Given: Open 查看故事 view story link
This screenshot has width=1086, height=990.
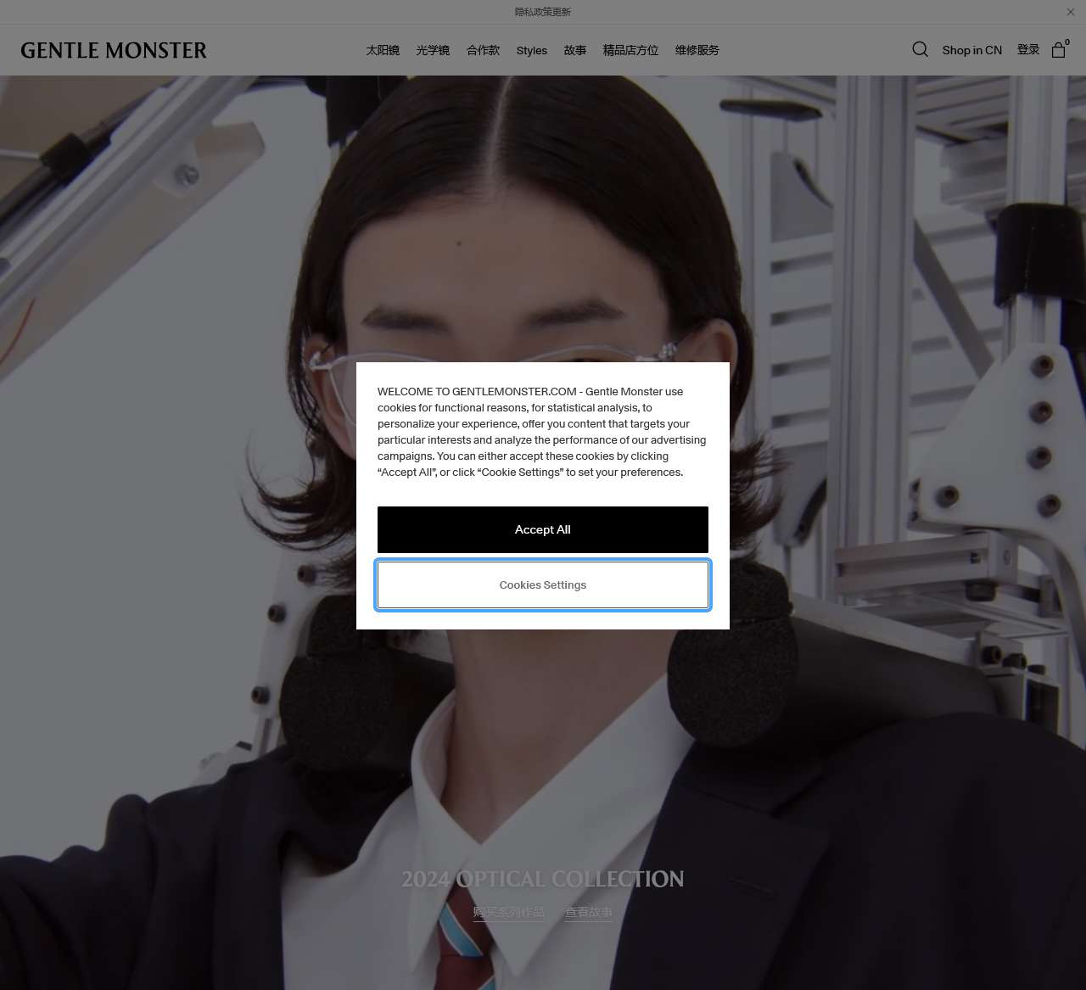Looking at the screenshot, I should click(588, 912).
